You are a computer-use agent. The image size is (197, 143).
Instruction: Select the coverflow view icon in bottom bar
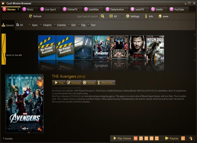click(x=136, y=138)
